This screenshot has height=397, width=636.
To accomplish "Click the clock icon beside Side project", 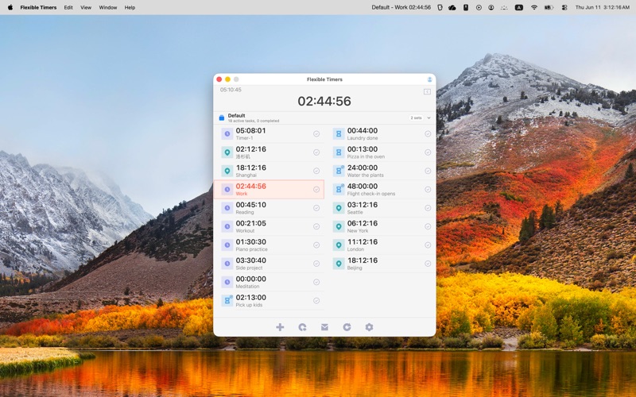I will click(227, 264).
